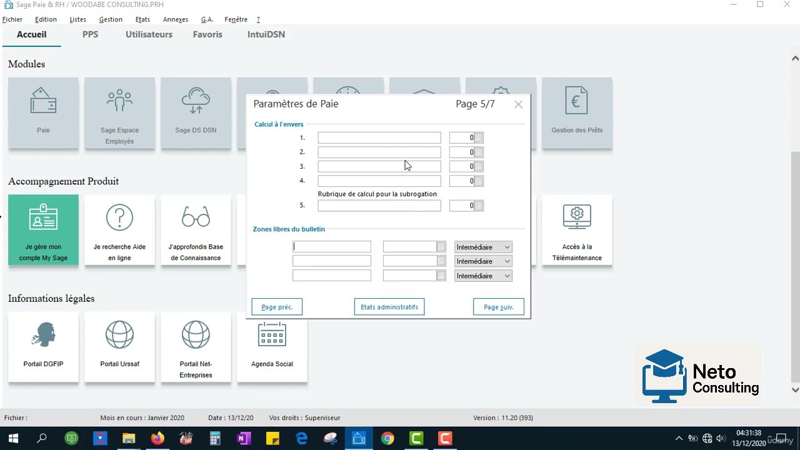Viewport: 800px width, 450px height.
Task: Open selector button of first Zones libres row
Action: (x=441, y=247)
